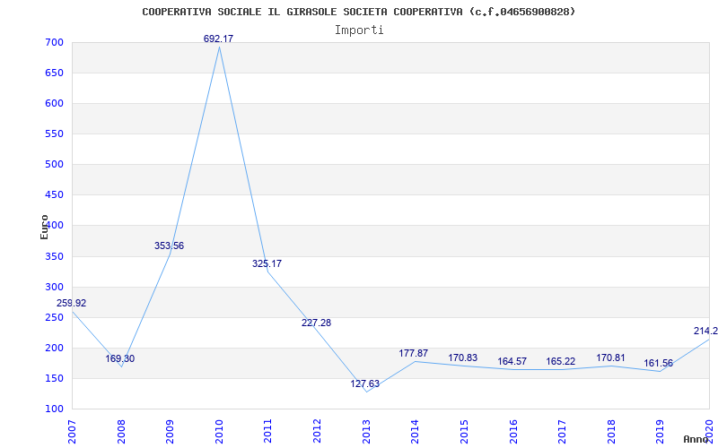This screenshot has width=718, height=448.
Task: Click the 300 value on Euro axis
Action: click(54, 287)
